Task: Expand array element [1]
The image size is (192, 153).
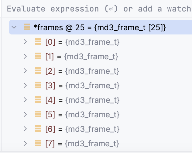Action: coord(25,56)
